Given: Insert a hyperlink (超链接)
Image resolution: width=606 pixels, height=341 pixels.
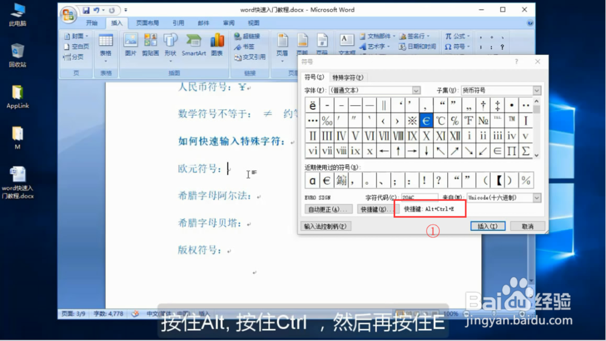Looking at the screenshot, I should click(247, 36).
